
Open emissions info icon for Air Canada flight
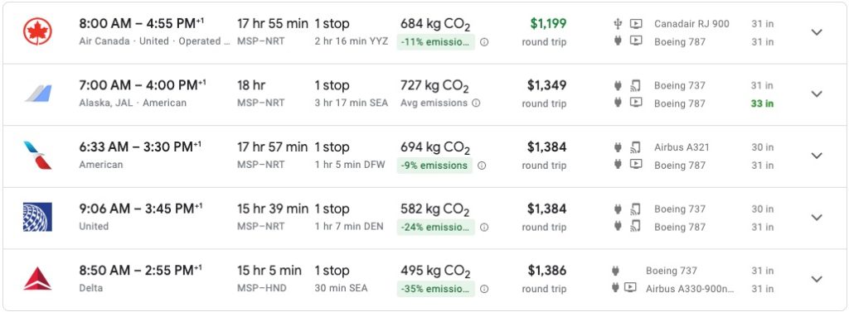pos(484,42)
